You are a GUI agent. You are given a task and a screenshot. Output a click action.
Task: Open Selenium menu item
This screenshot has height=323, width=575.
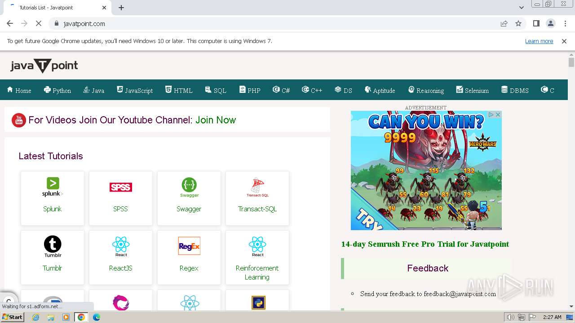pyautogui.click(x=472, y=90)
